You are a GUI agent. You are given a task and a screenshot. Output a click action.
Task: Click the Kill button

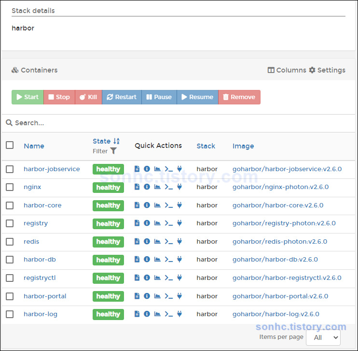[x=88, y=97]
